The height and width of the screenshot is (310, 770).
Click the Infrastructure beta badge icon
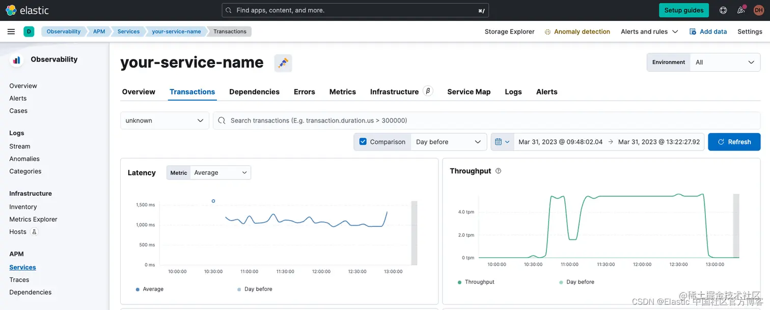coord(428,91)
